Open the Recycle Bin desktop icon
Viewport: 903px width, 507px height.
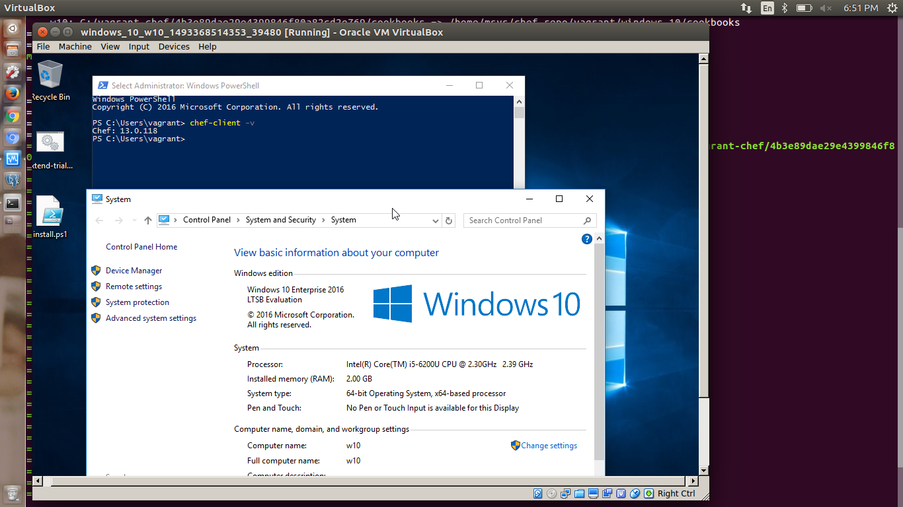click(x=50, y=80)
